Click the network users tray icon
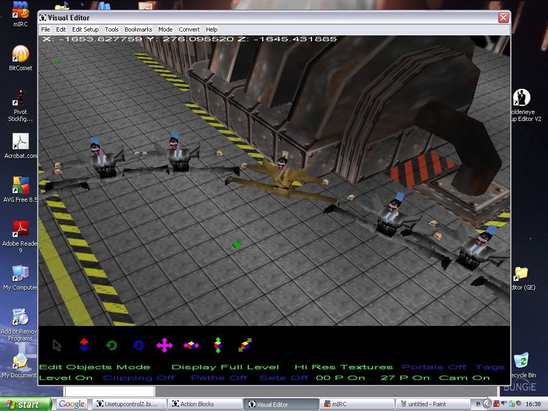The image size is (548, 411). [511, 404]
